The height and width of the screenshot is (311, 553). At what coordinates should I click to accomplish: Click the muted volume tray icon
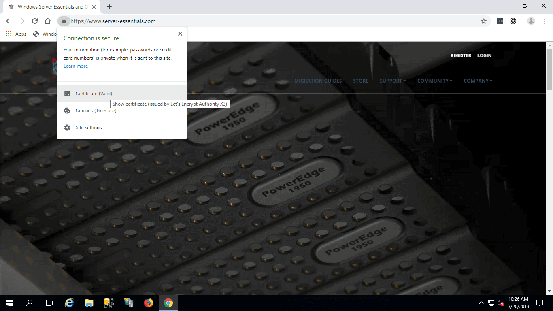click(501, 303)
